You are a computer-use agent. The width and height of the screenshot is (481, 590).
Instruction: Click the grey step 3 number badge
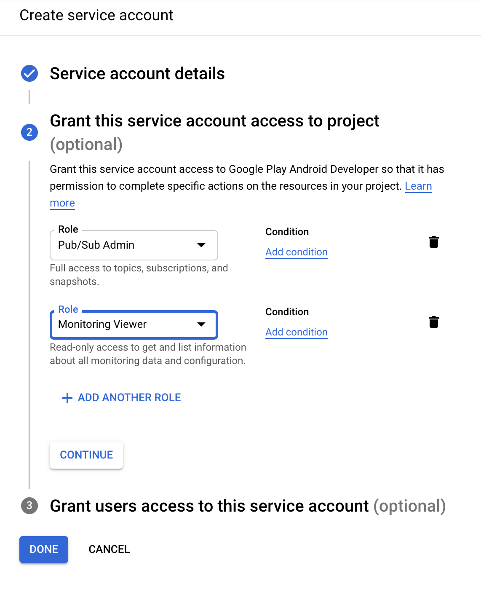point(29,505)
